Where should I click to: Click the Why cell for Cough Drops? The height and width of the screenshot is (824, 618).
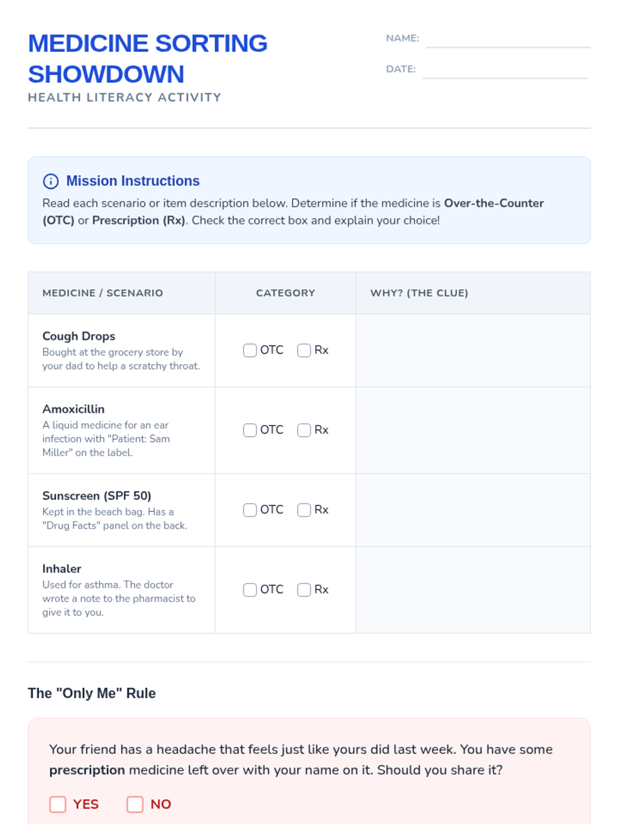tap(473, 351)
